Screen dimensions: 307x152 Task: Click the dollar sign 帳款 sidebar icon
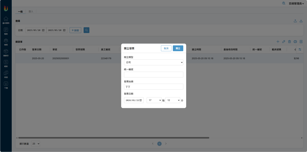(6, 62)
